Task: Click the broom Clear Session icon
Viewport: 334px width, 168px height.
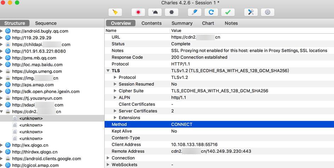Action: (115, 12)
